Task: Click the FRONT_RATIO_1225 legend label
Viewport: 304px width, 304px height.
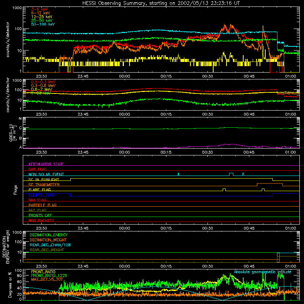Action: click(49, 275)
